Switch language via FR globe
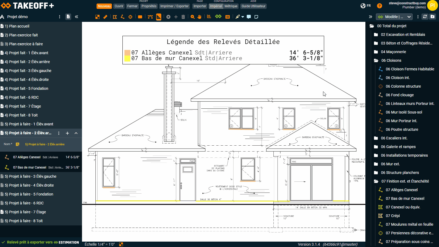 366,6
